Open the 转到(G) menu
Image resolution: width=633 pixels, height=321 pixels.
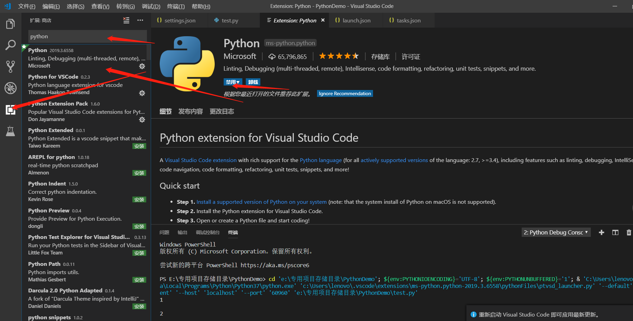pos(125,6)
